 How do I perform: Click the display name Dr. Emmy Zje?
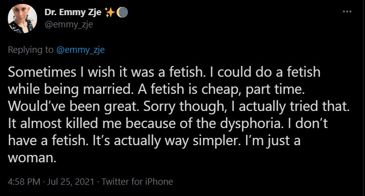point(76,13)
